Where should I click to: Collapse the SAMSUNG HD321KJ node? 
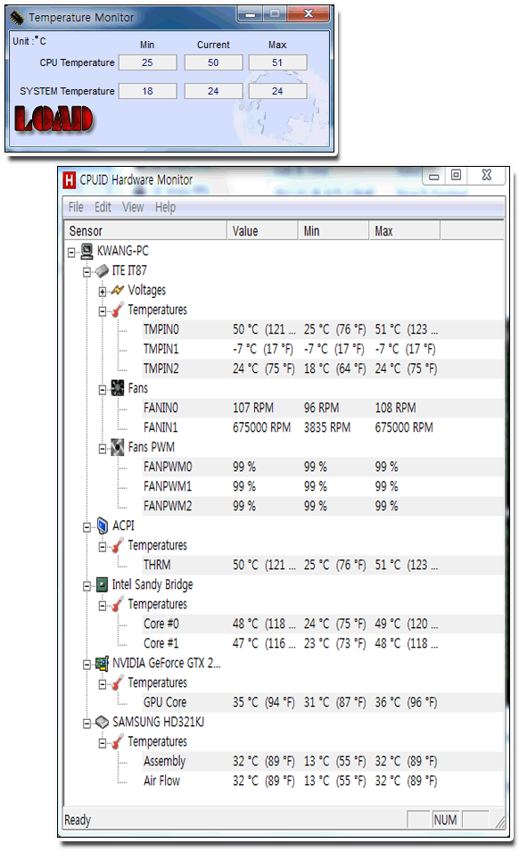[x=86, y=724]
